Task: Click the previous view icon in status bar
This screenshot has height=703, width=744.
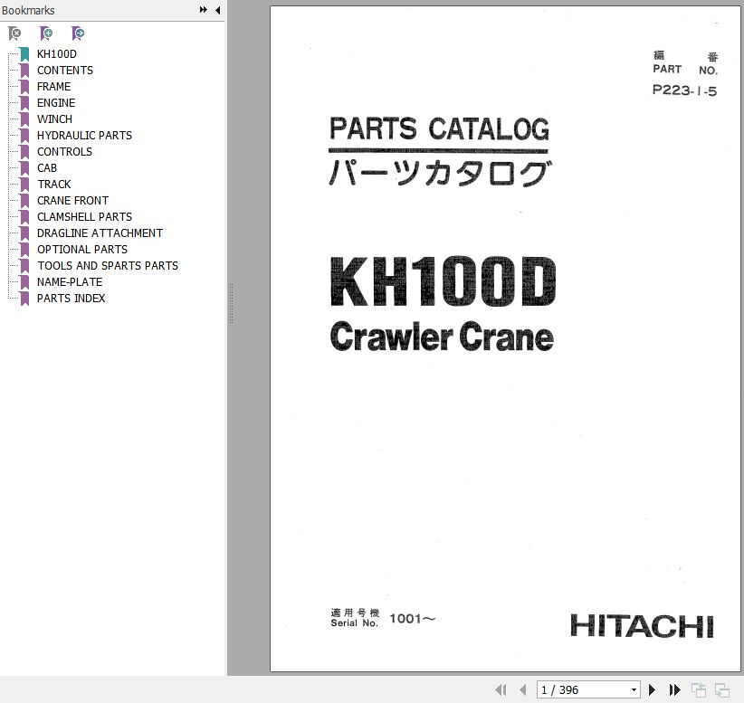Action: 699,689
